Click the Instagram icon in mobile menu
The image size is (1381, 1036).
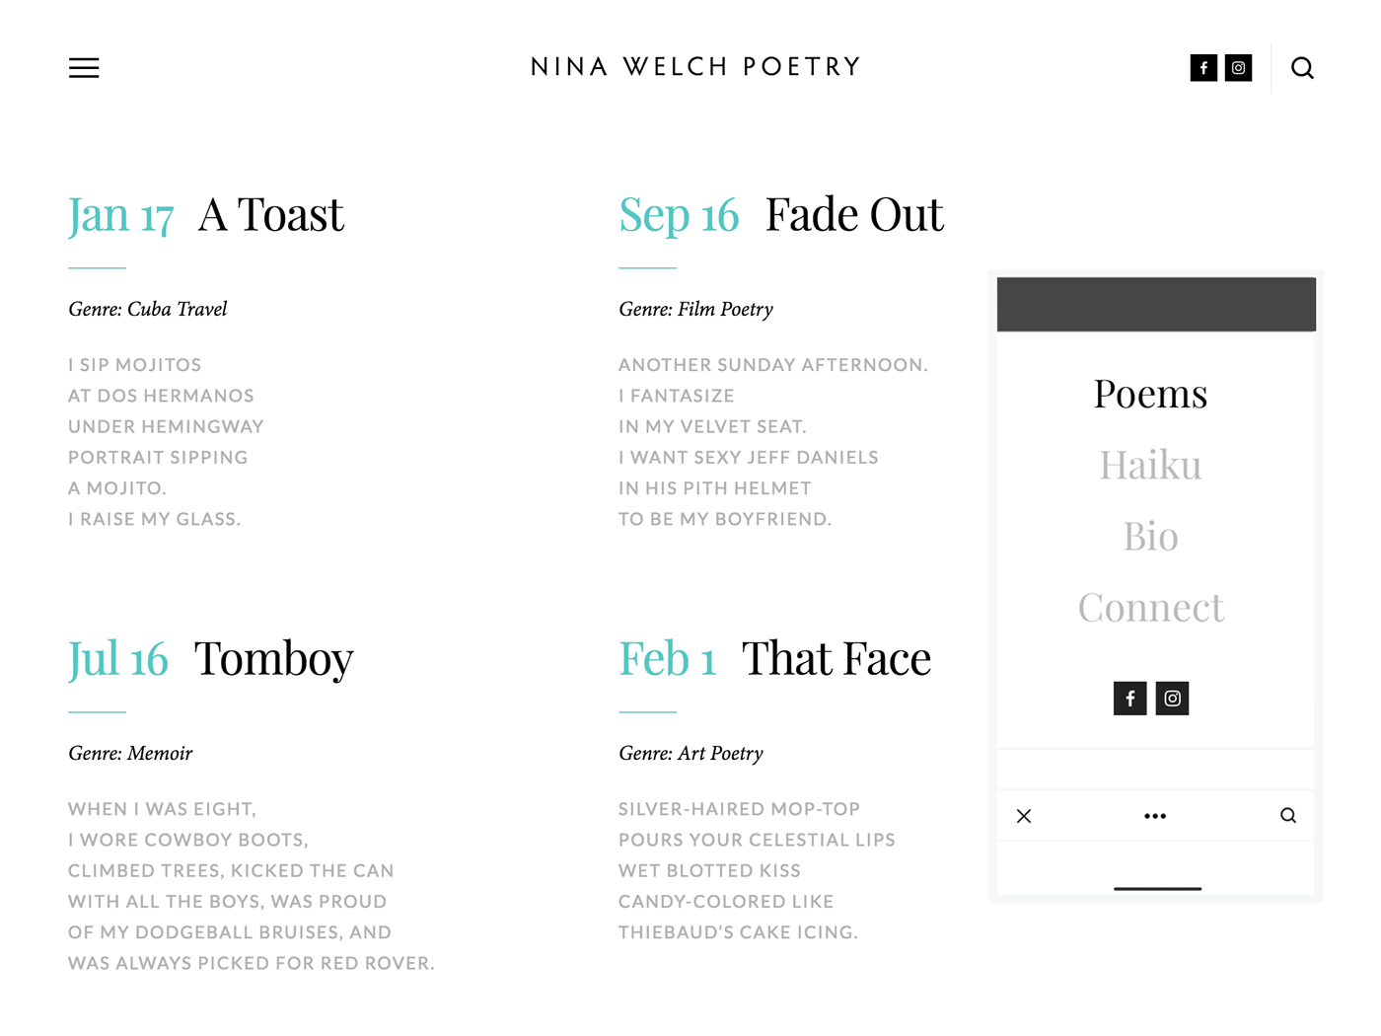pyautogui.click(x=1172, y=699)
